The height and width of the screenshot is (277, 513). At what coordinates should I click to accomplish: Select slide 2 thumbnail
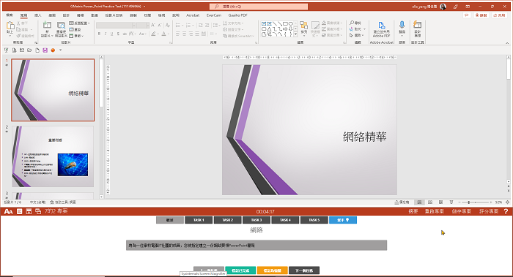pyautogui.click(x=53, y=156)
